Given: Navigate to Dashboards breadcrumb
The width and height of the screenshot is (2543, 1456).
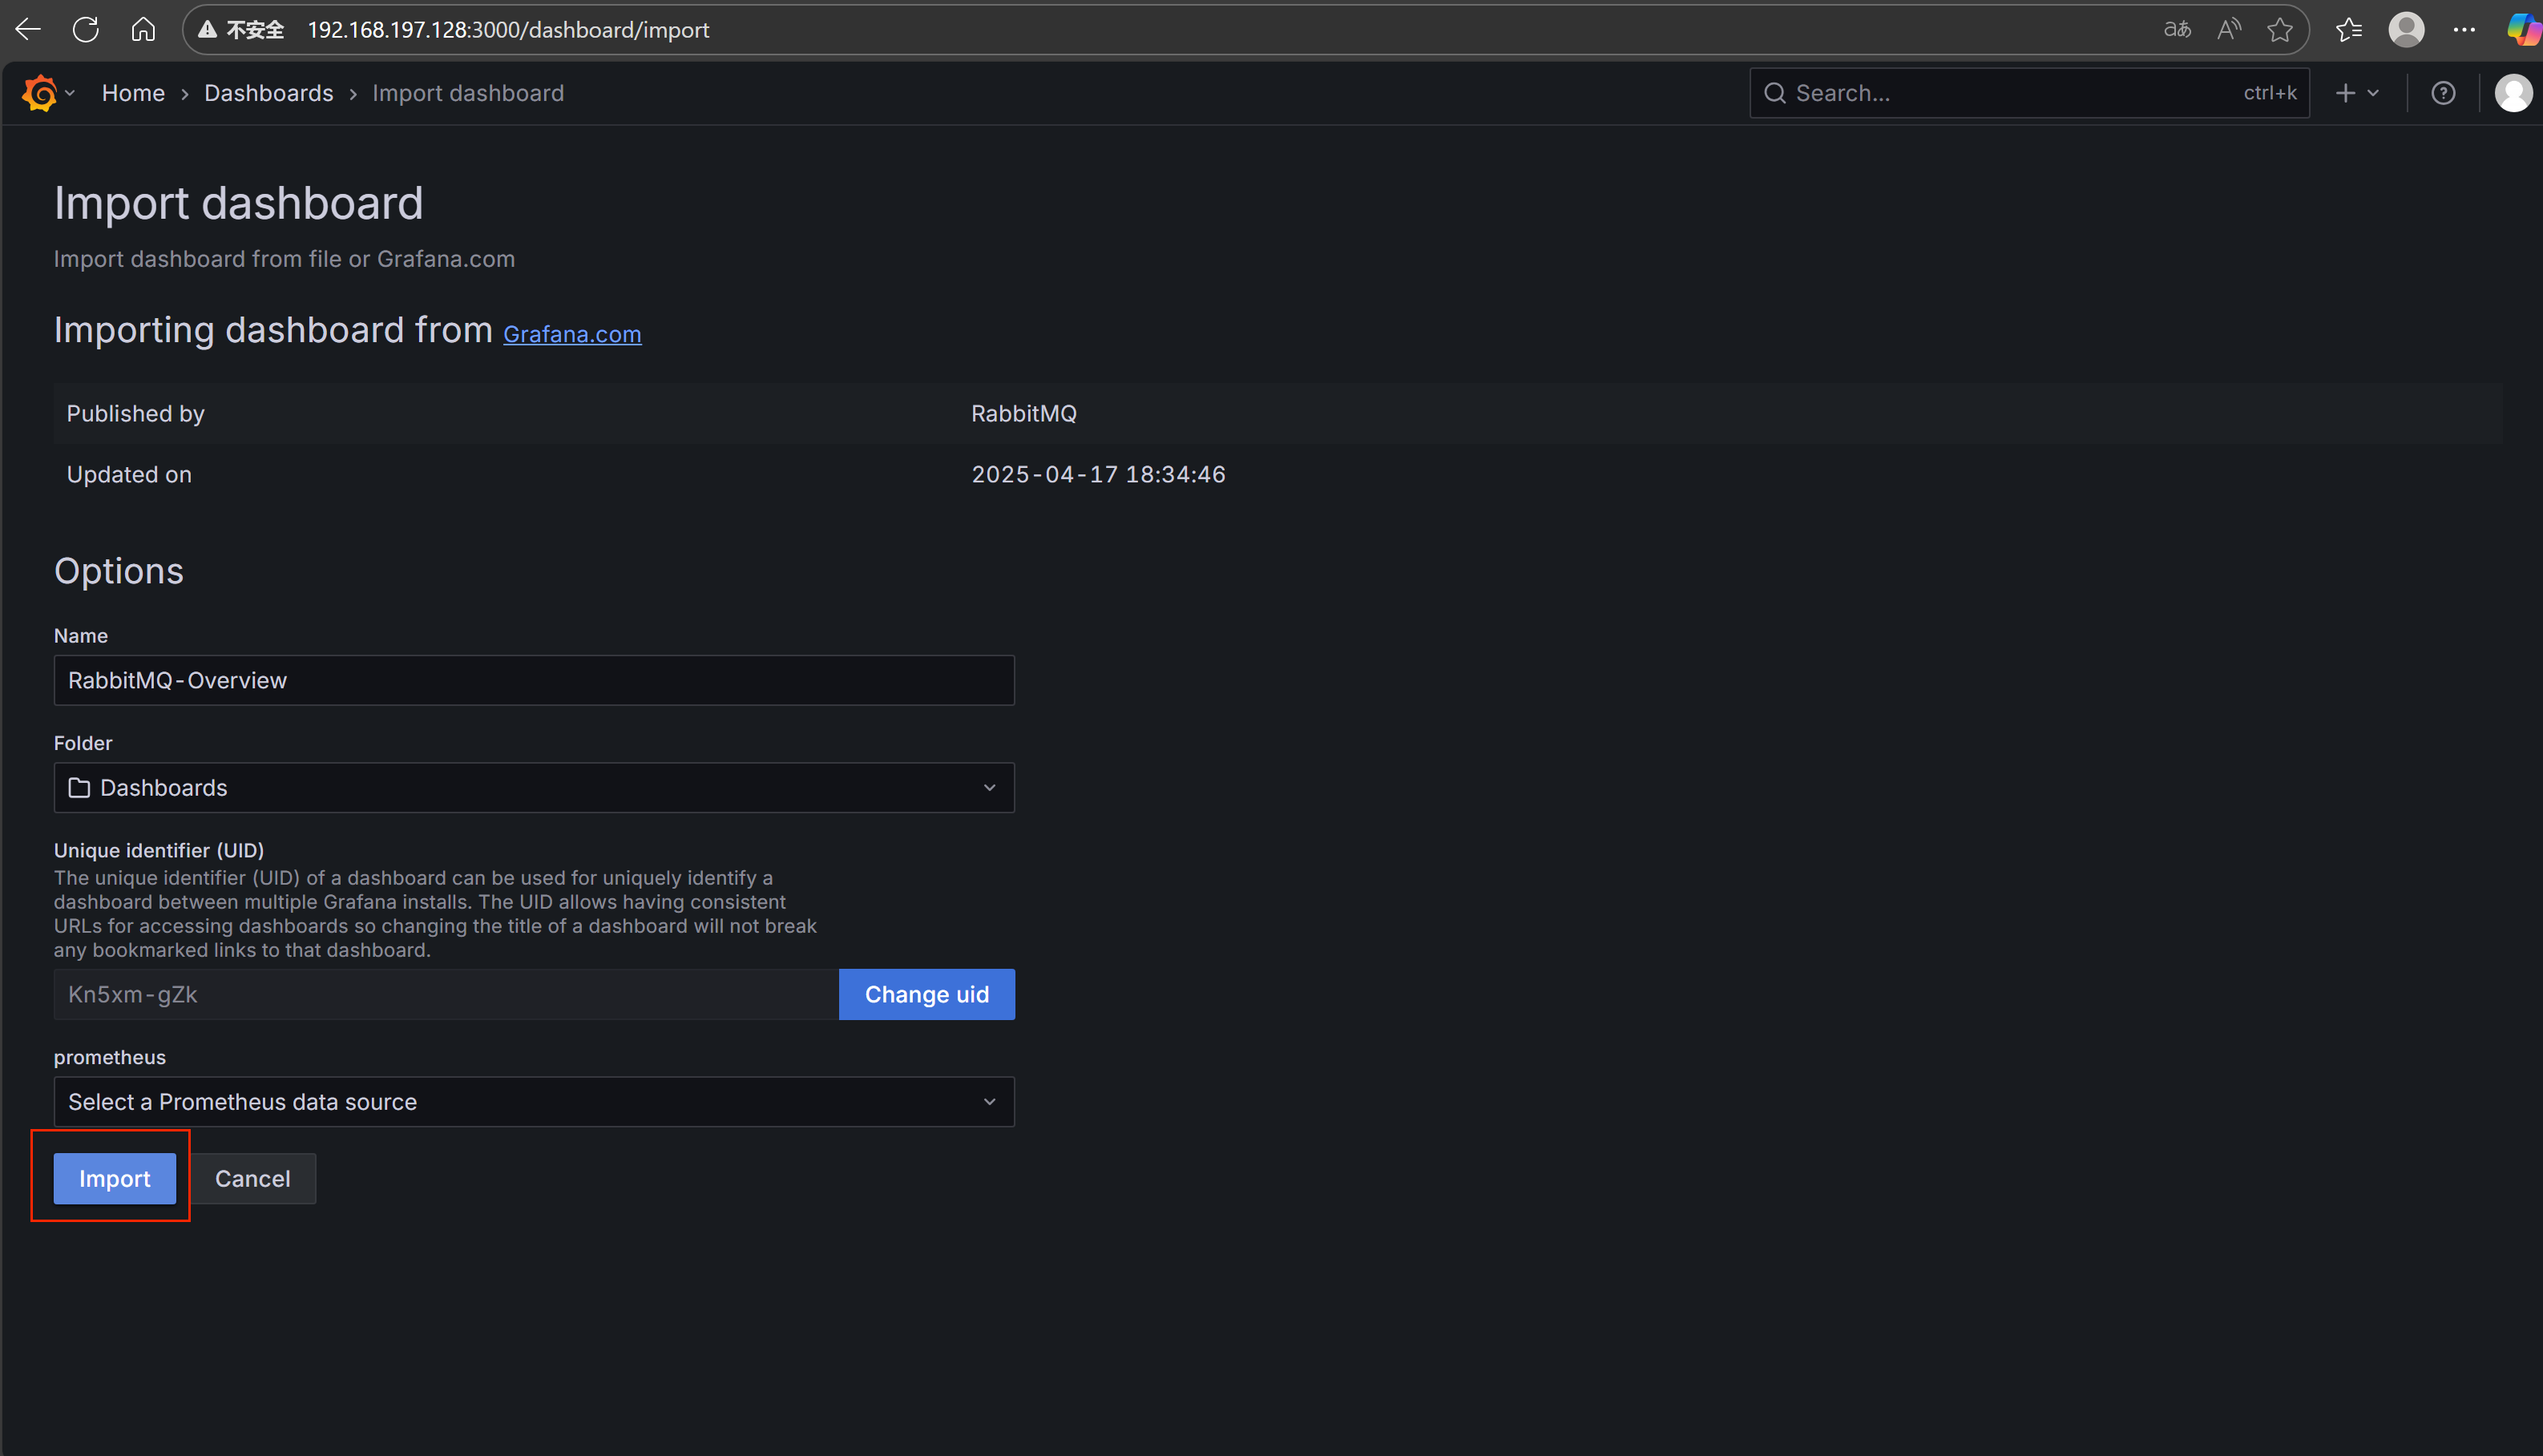Looking at the screenshot, I should (x=268, y=93).
